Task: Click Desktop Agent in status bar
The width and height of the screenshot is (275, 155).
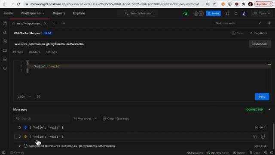Action: tap(218, 152)
